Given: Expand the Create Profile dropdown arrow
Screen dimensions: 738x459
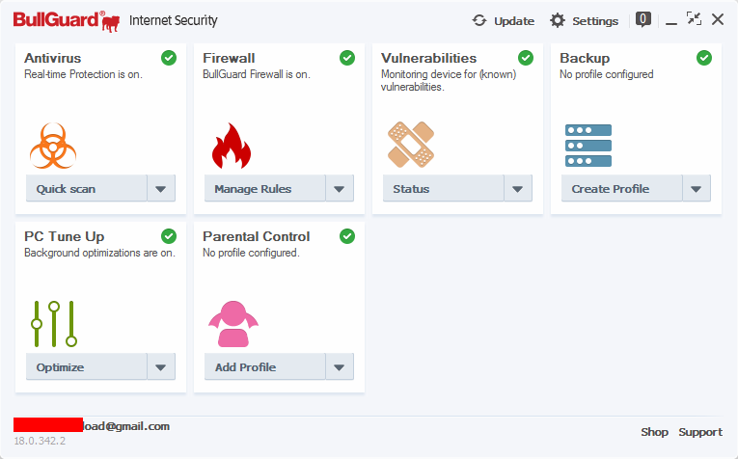Looking at the screenshot, I should (x=697, y=189).
